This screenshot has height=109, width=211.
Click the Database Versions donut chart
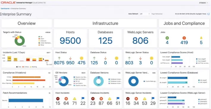pyautogui.click(x=98, y=81)
